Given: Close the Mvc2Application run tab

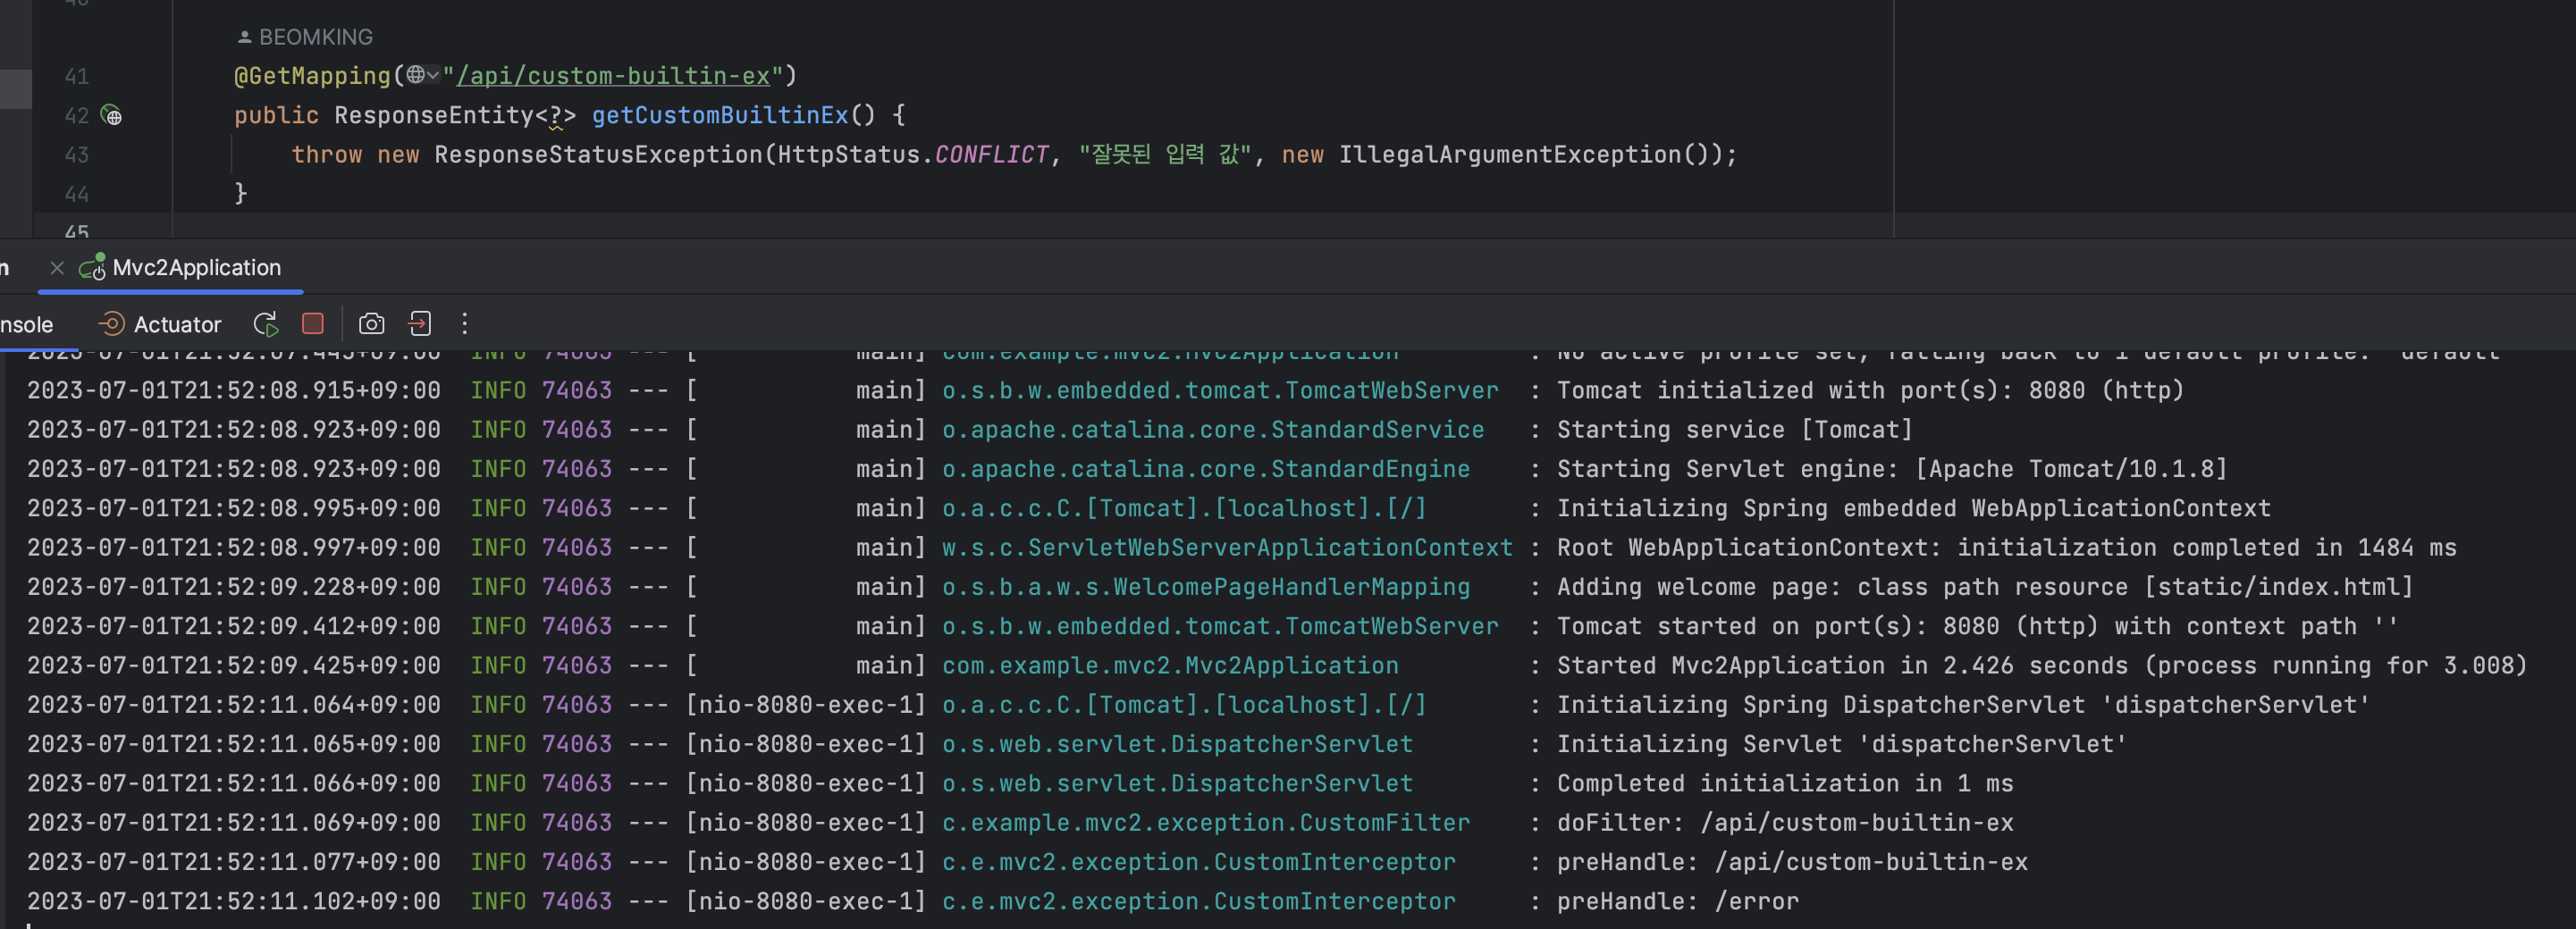Looking at the screenshot, I should [57, 268].
